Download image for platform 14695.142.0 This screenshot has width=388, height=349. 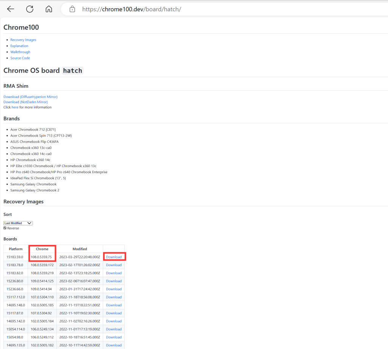pyautogui.click(x=114, y=321)
